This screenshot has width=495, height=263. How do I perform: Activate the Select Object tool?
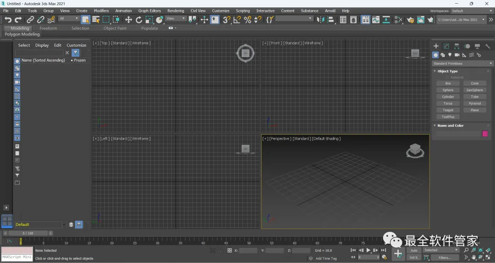85,20
